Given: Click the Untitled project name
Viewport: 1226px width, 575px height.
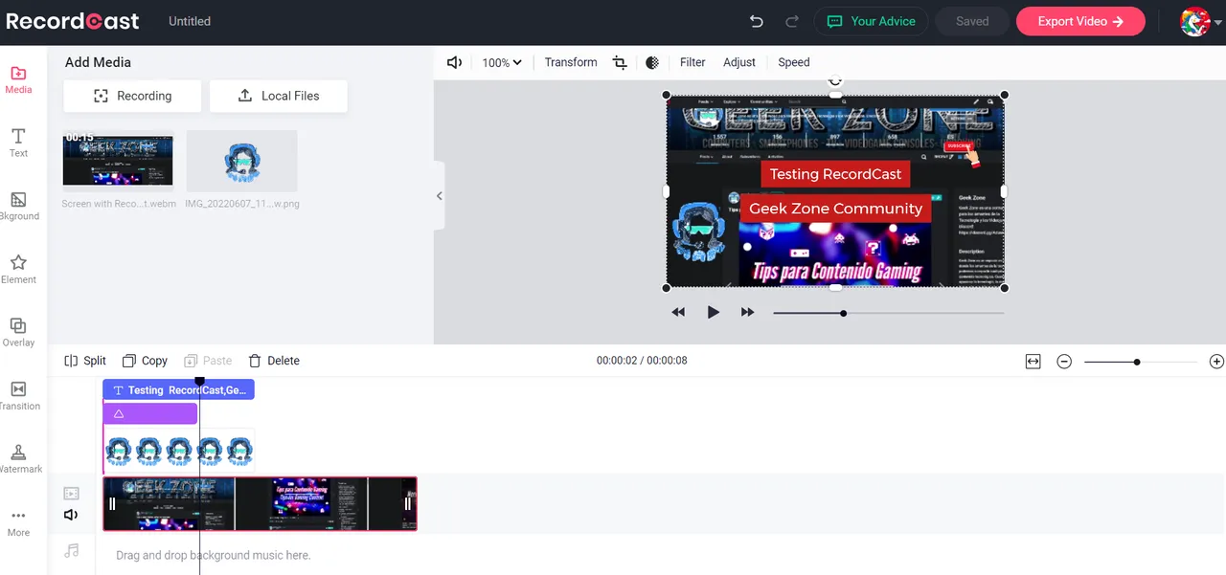Looking at the screenshot, I should click(190, 21).
